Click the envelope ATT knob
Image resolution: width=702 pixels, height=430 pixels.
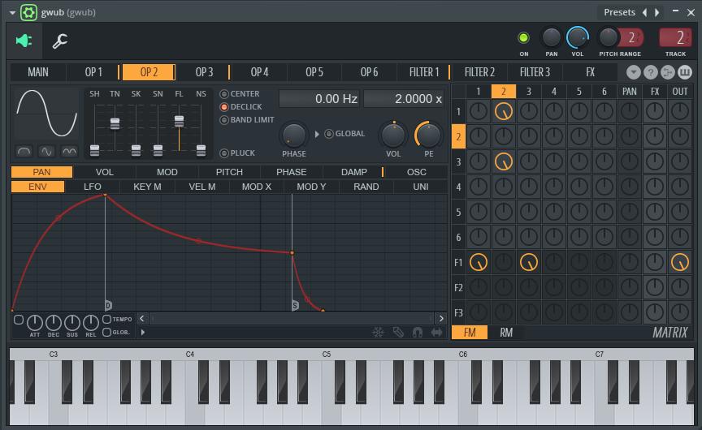pyautogui.click(x=35, y=322)
